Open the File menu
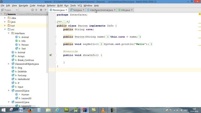 pos(3,6)
